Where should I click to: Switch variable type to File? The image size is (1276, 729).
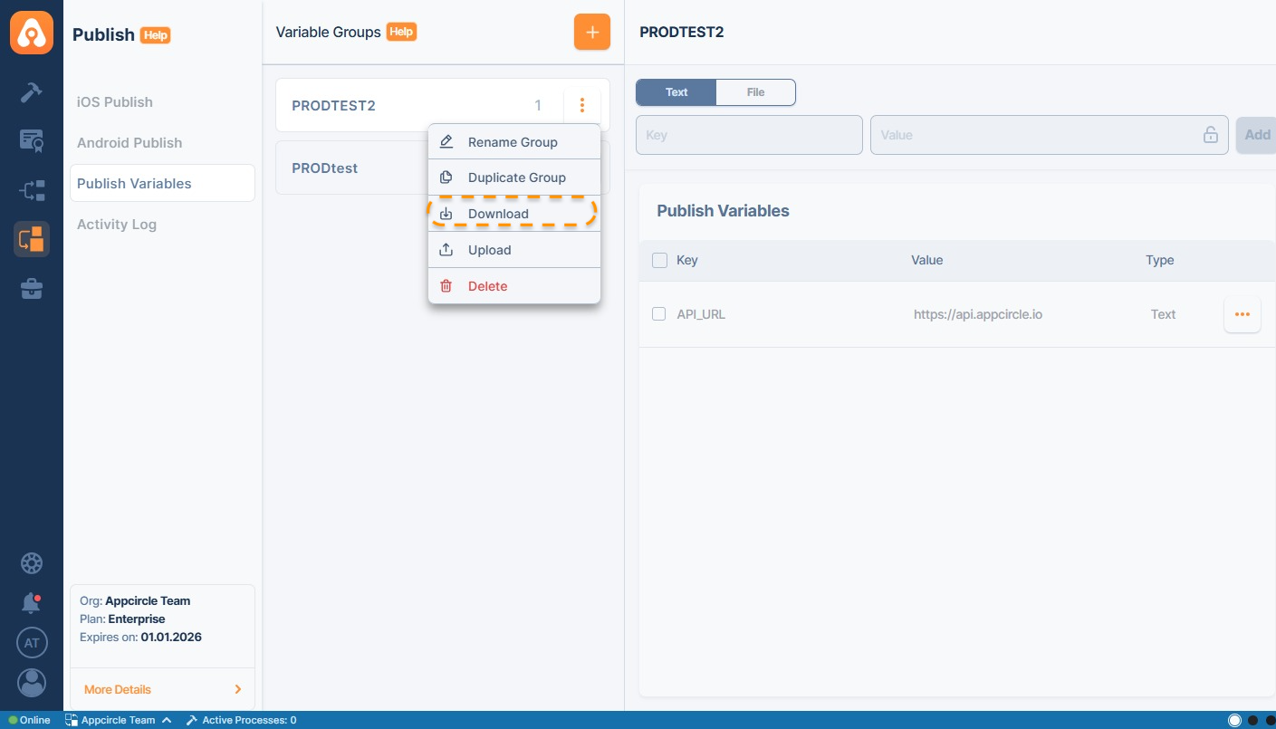pos(755,92)
